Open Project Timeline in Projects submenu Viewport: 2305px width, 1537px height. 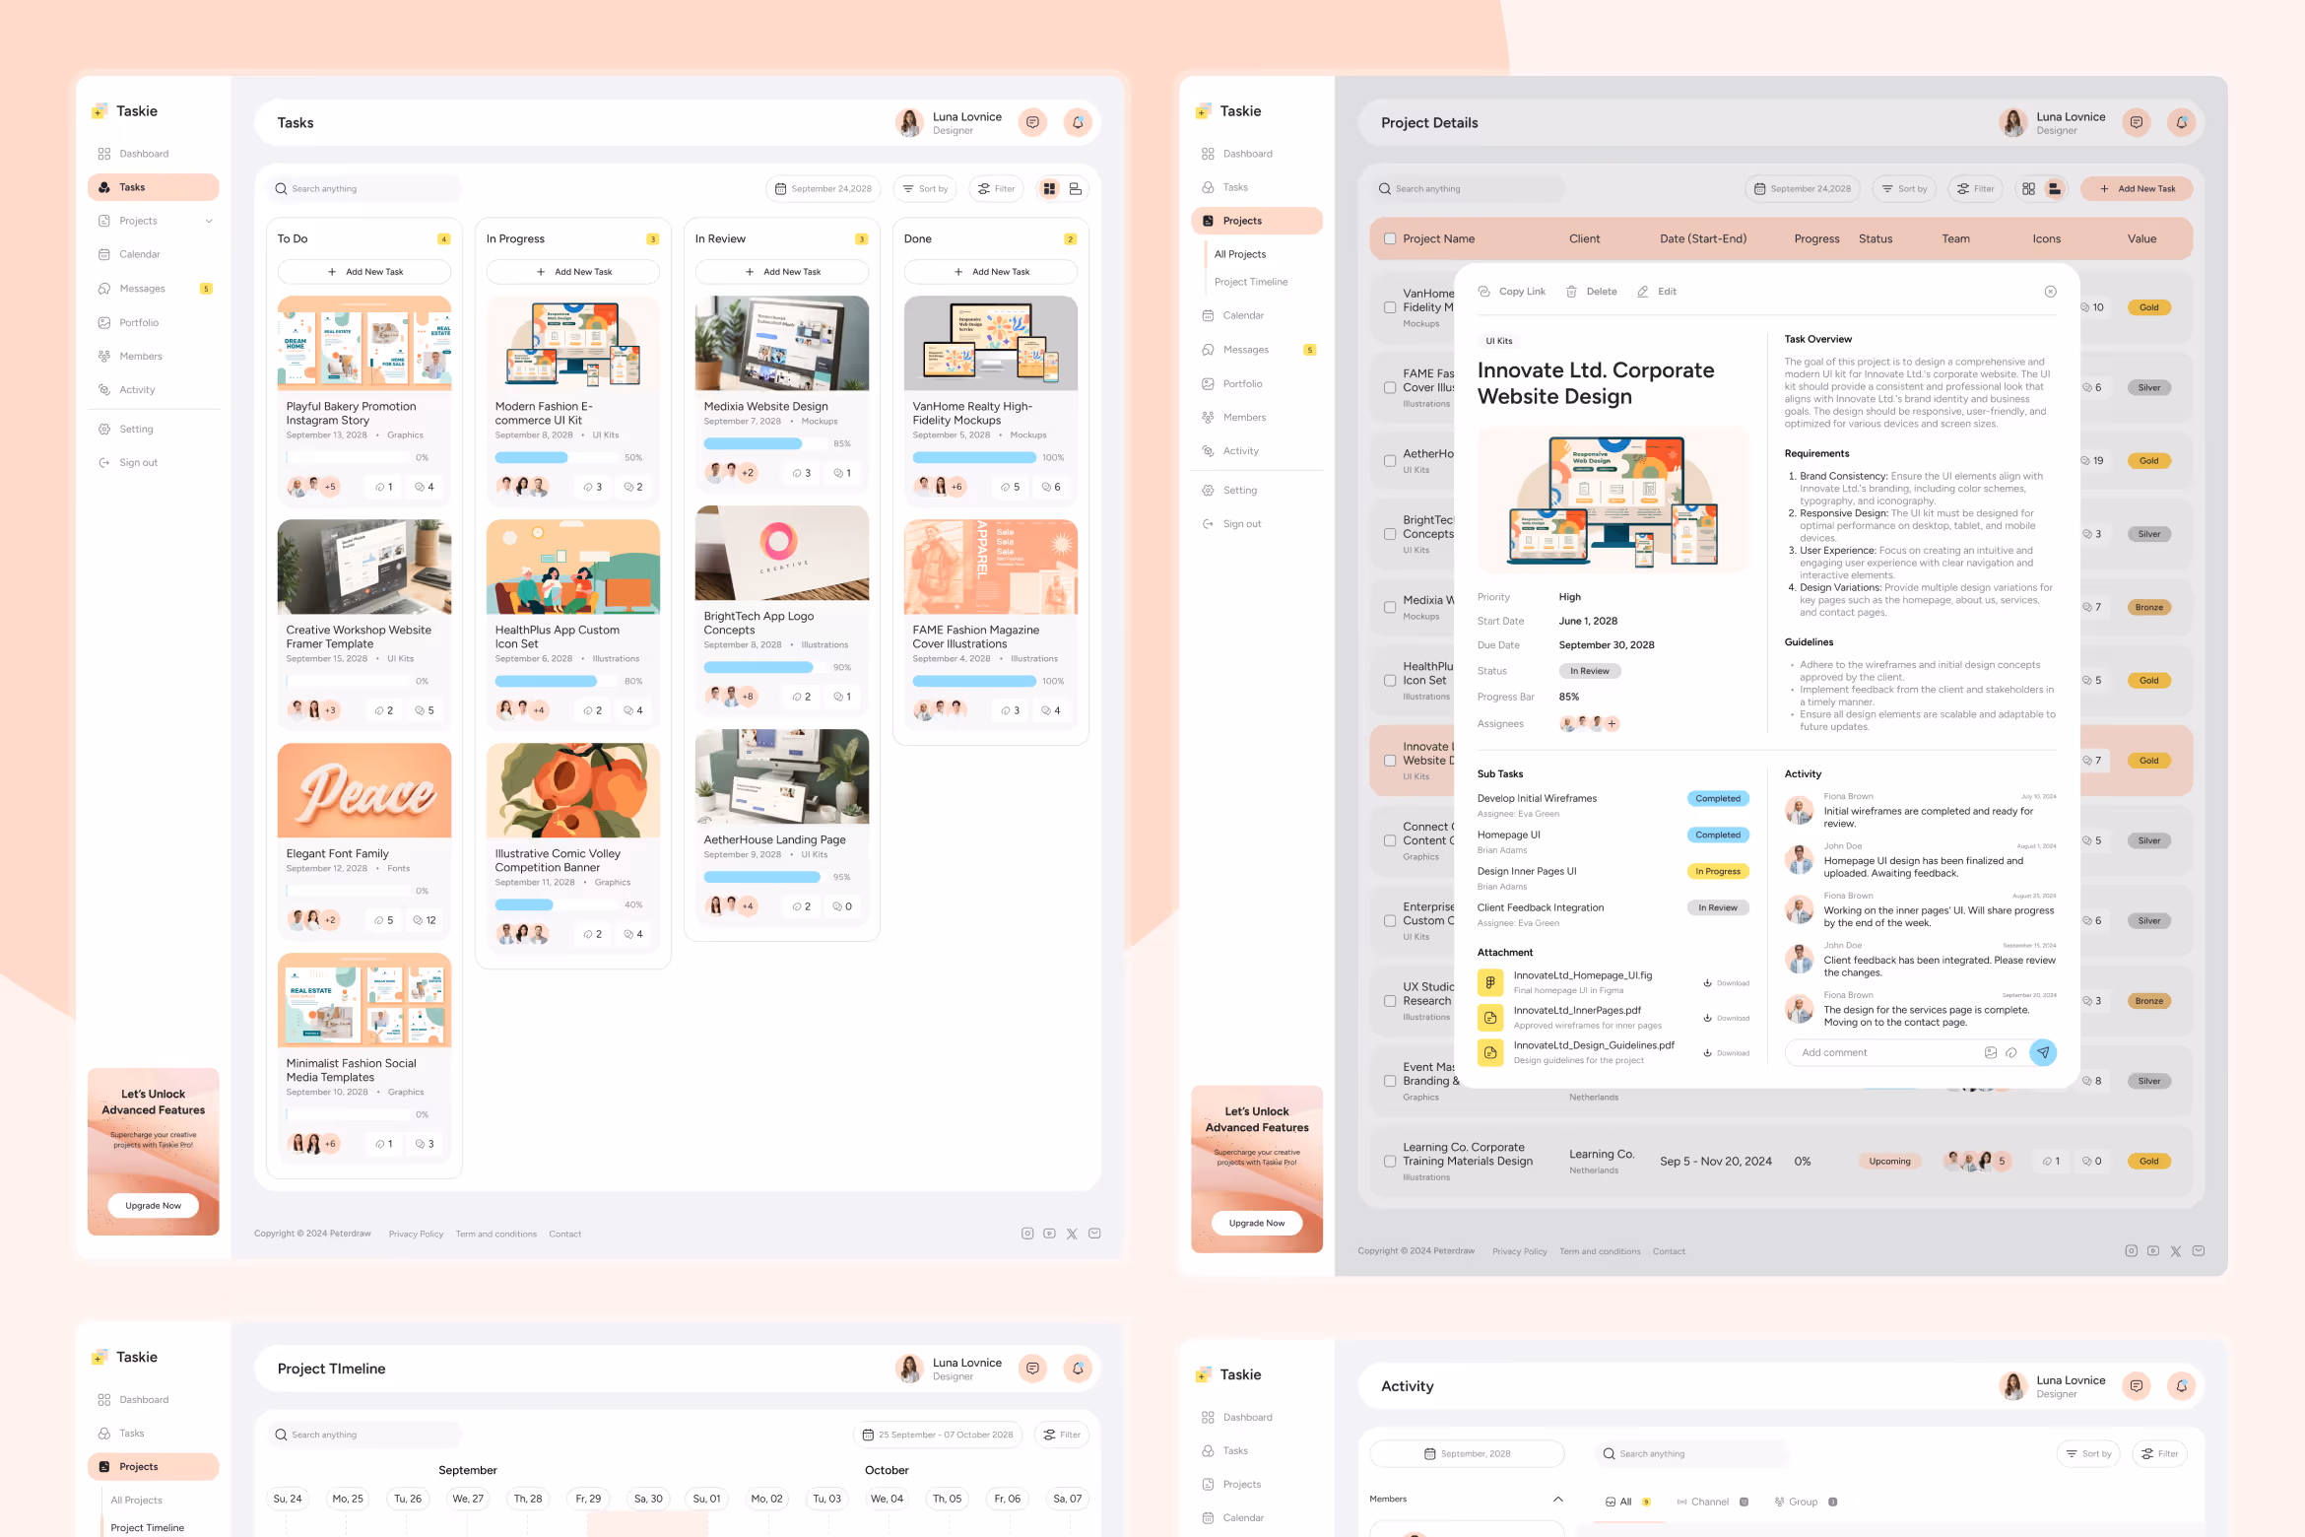click(1250, 282)
